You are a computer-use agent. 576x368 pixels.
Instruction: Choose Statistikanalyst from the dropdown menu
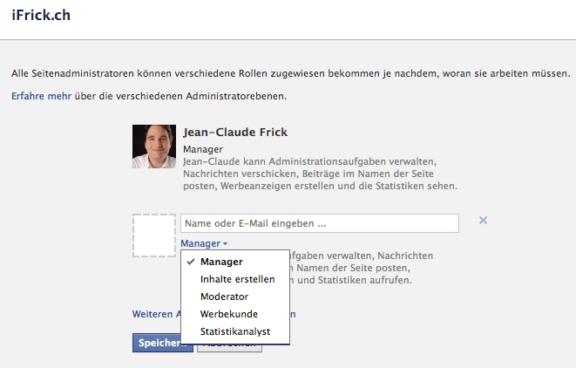[x=235, y=331]
